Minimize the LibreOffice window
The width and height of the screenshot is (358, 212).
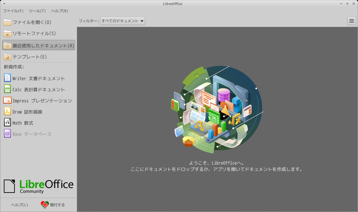click(342, 4)
